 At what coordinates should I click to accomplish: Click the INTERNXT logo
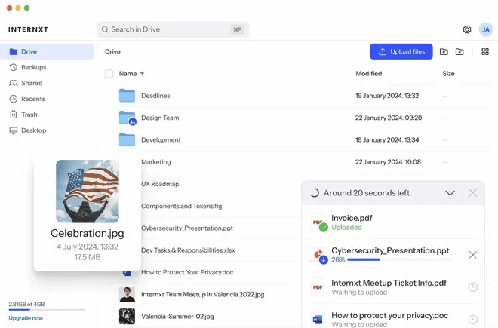click(28, 29)
